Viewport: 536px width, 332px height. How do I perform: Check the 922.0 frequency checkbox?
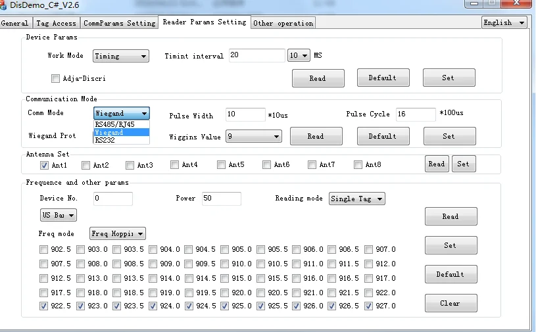point(368,293)
